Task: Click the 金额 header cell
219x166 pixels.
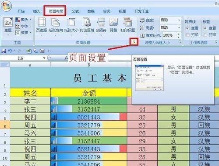Action: [x=88, y=92]
